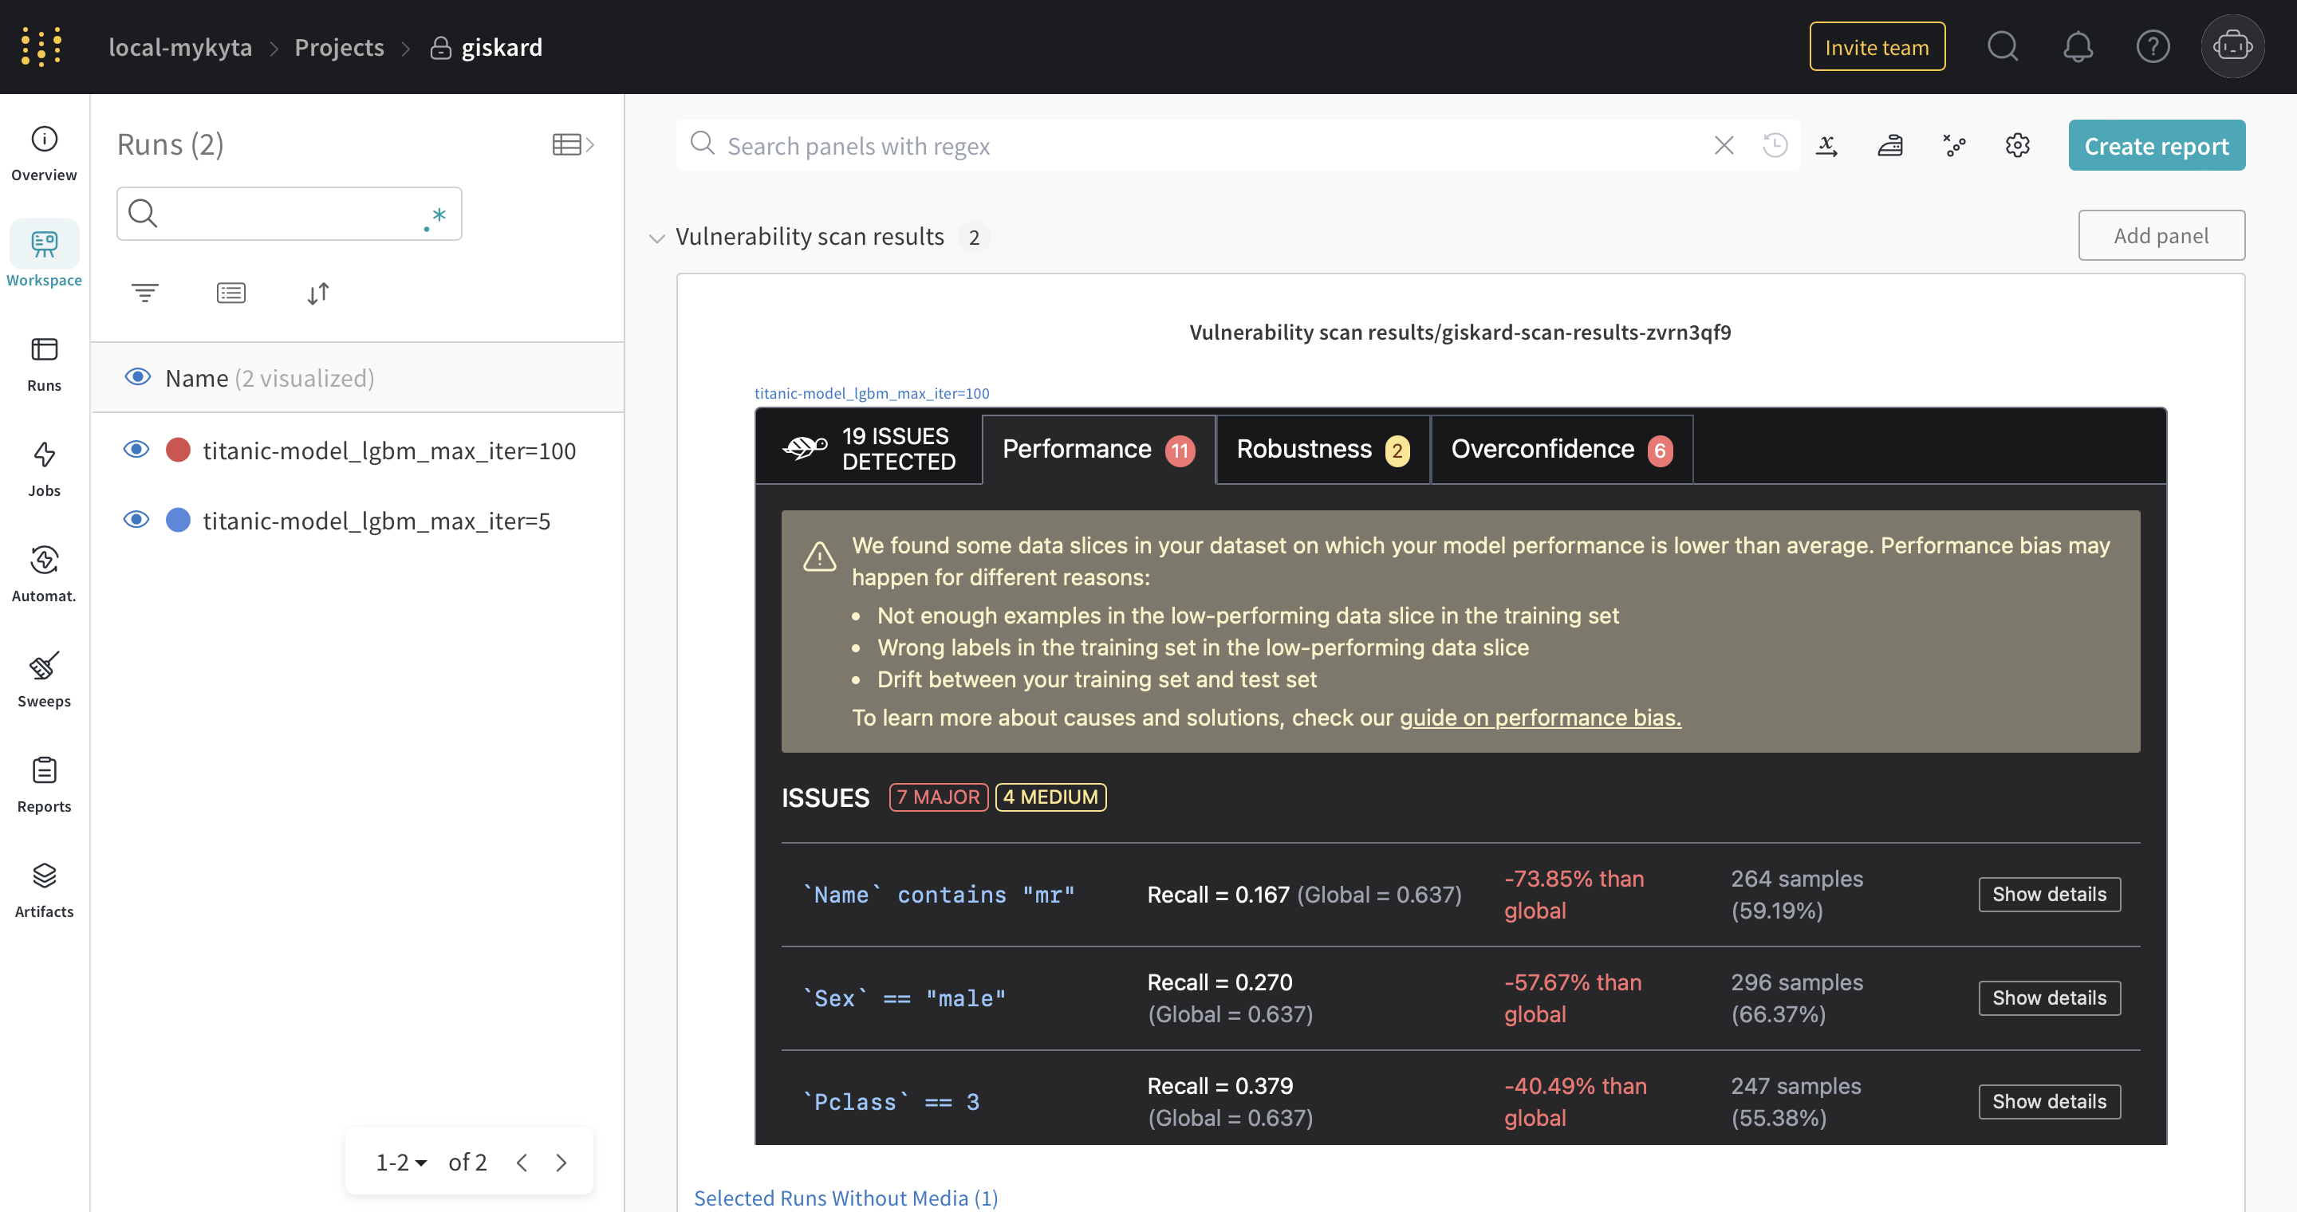Click the Invite team button

(1877, 46)
